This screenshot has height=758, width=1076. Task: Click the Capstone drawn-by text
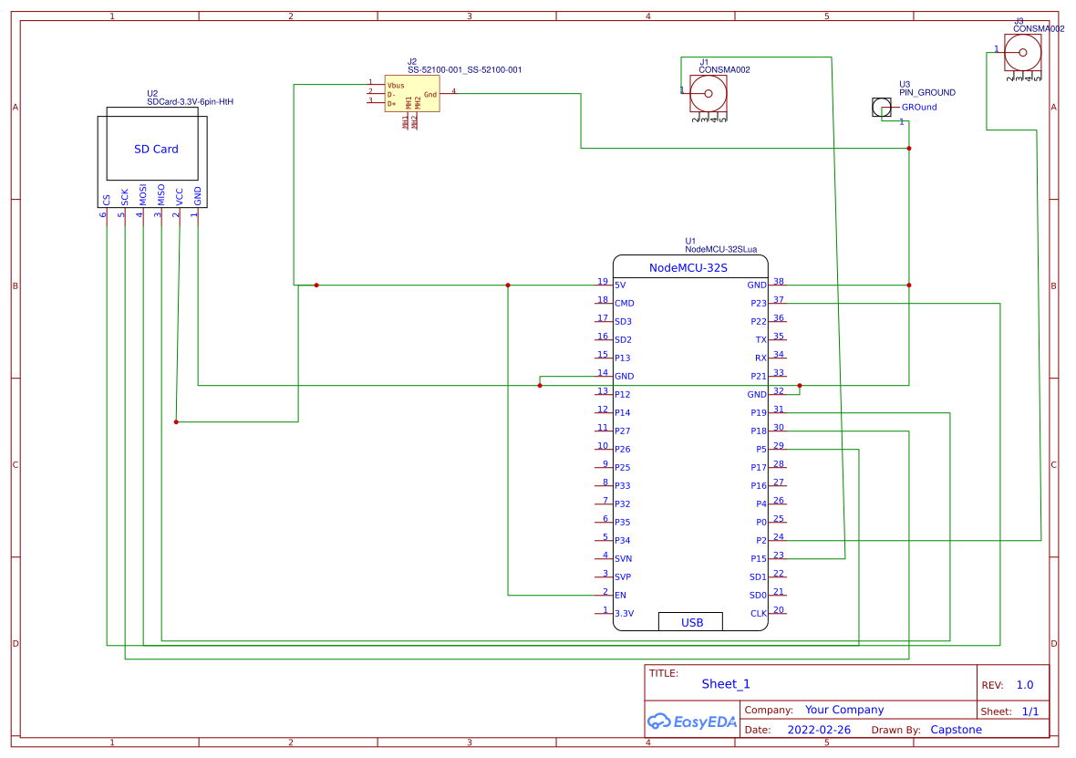[x=957, y=729]
